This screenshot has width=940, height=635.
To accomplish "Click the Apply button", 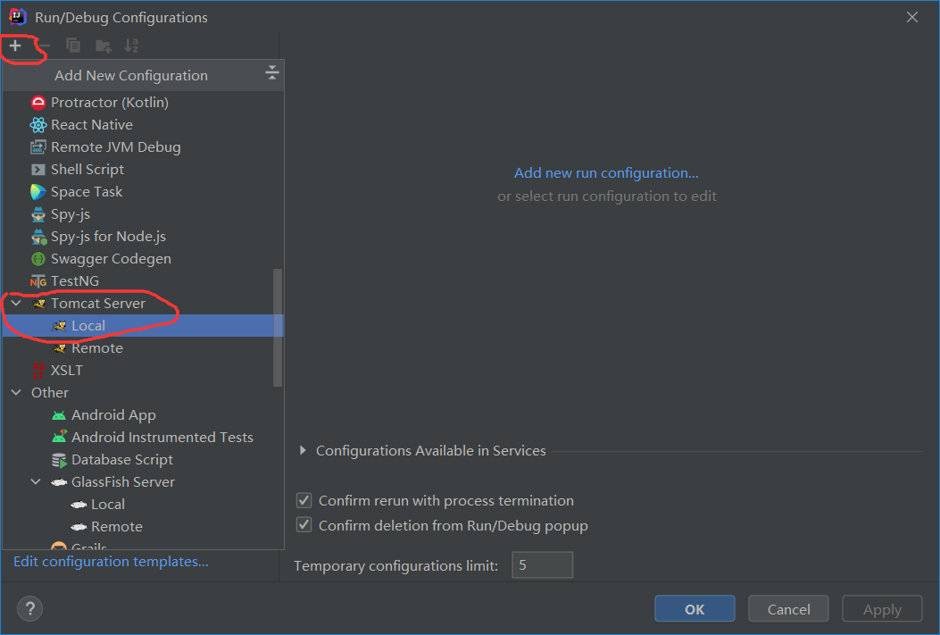I will coord(882,608).
